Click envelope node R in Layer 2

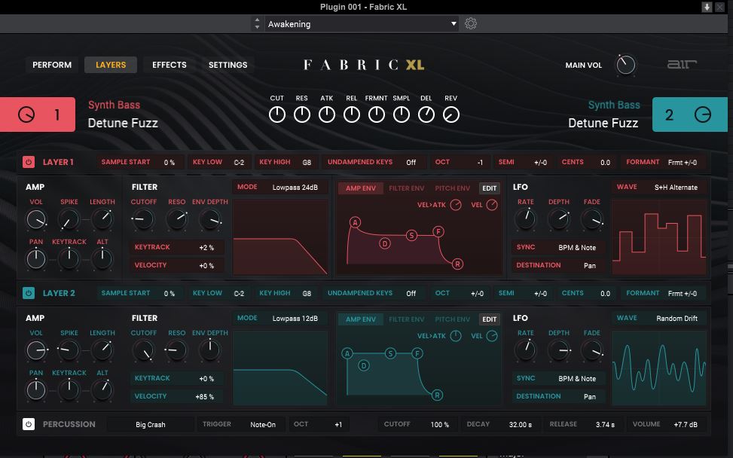(437, 395)
